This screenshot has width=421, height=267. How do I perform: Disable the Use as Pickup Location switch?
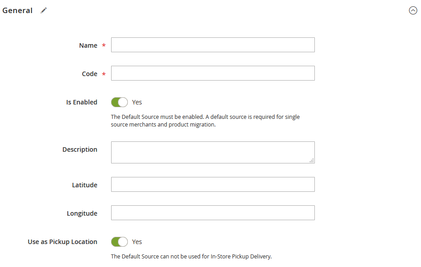pyautogui.click(x=120, y=242)
